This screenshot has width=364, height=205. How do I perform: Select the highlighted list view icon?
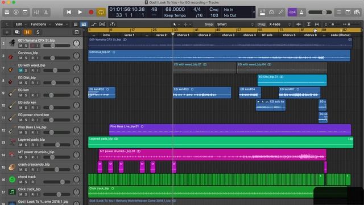pyautogui.click(x=84, y=24)
